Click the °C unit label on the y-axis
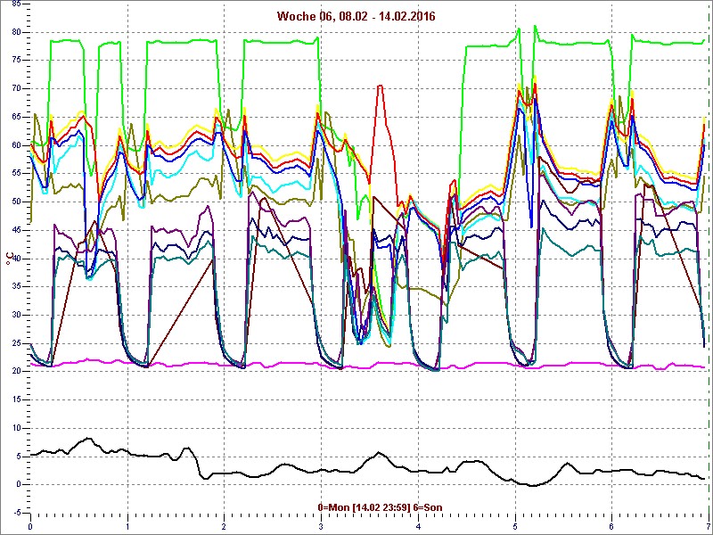This screenshot has width=713, height=535. point(9,259)
